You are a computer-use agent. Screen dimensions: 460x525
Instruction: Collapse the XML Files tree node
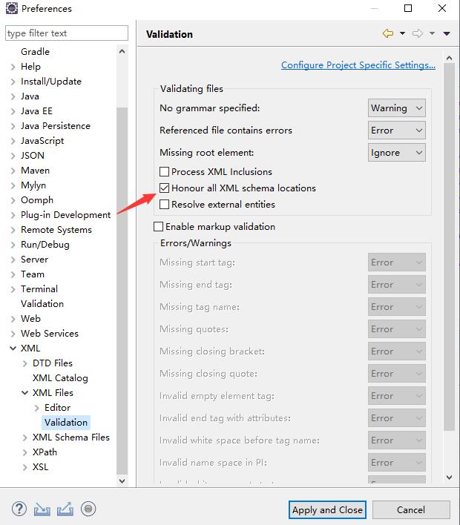point(25,393)
